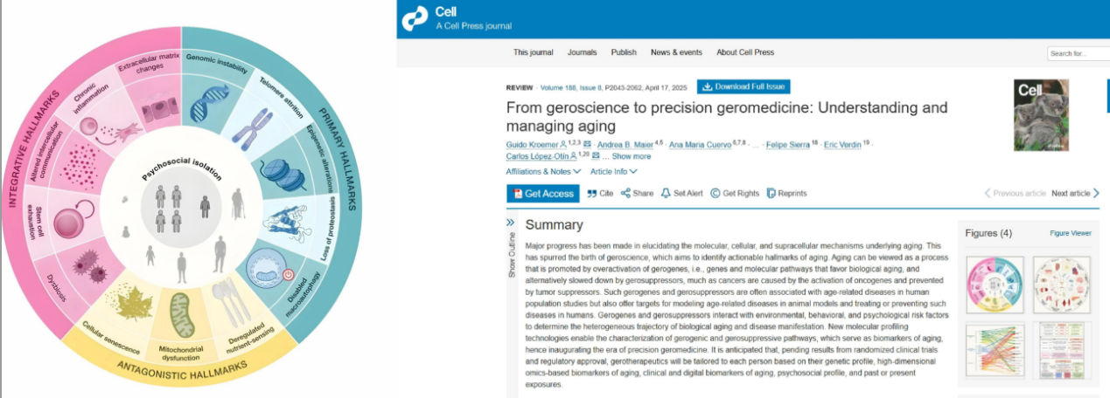Open the Publish menu
The width and height of the screenshot is (1110, 398).
coord(624,52)
